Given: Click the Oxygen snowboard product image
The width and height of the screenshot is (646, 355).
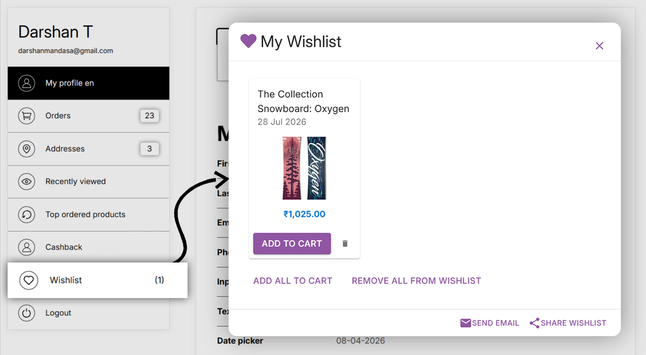Looking at the screenshot, I should click(304, 168).
